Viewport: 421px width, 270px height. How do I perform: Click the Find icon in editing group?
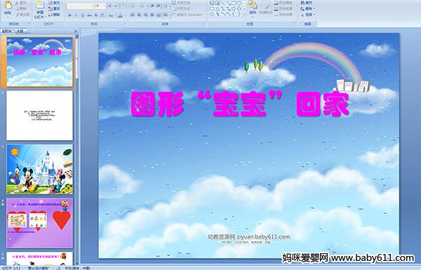307,3
